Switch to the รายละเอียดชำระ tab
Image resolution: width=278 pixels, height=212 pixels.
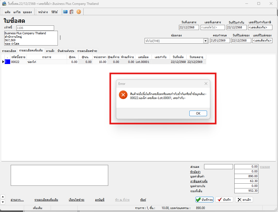87,51
